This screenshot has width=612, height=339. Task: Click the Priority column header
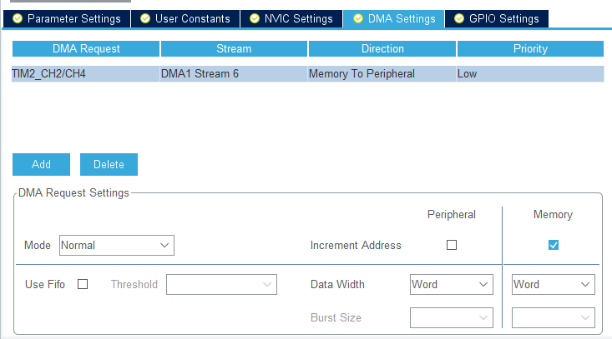pos(530,48)
